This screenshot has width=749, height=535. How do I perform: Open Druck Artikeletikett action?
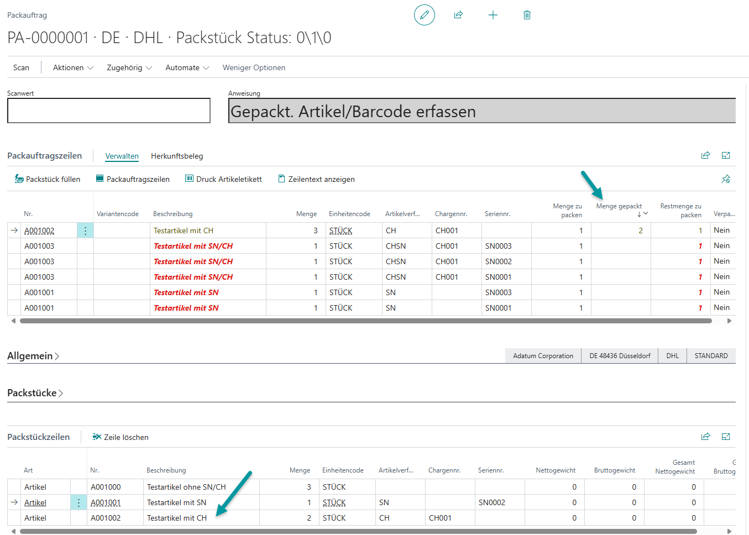click(x=223, y=179)
